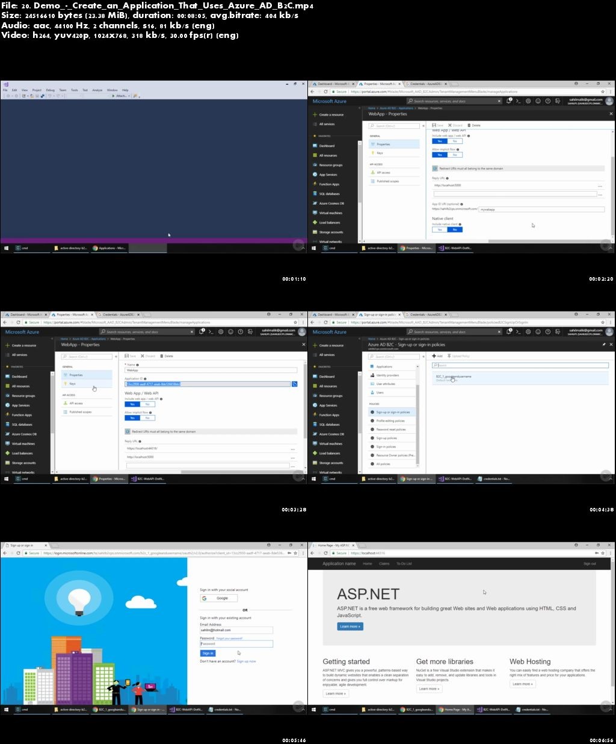
Task: Click help question-mark icon in 00:02:20 frame
Action: (x=547, y=101)
